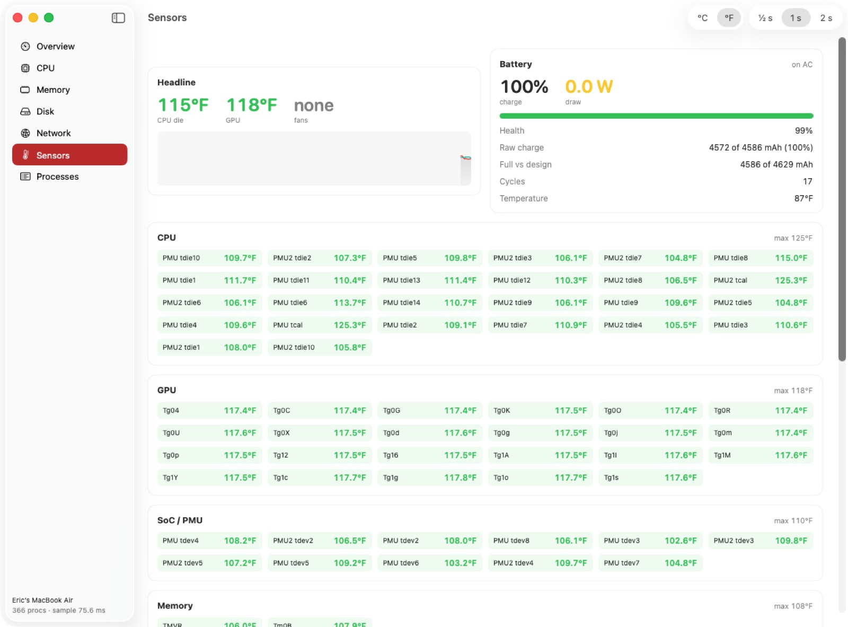
Task: Click the battery Cycles value 17
Action: (x=808, y=182)
